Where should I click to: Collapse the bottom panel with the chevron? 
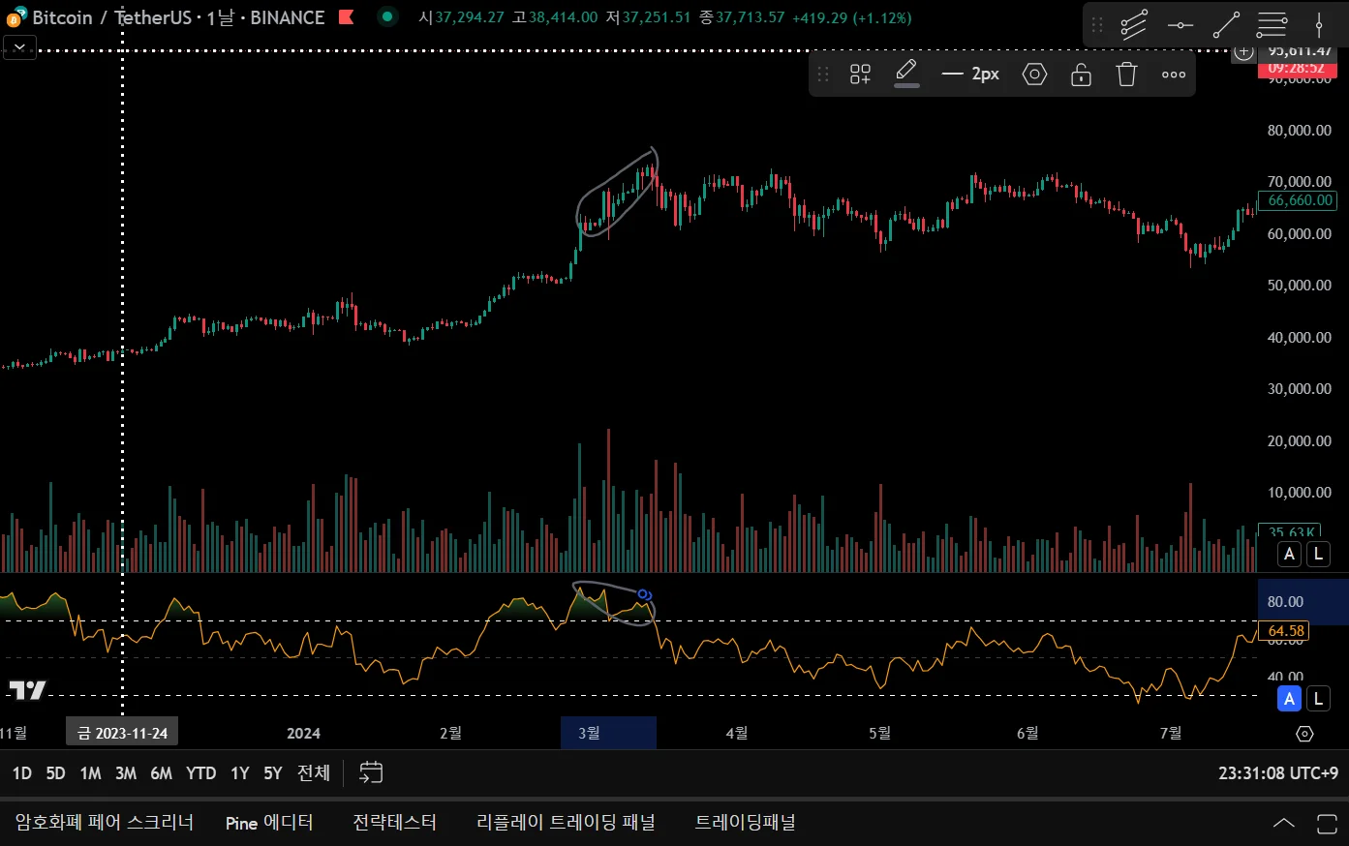coord(1283,824)
